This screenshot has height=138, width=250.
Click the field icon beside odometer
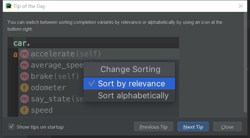tap(24, 87)
